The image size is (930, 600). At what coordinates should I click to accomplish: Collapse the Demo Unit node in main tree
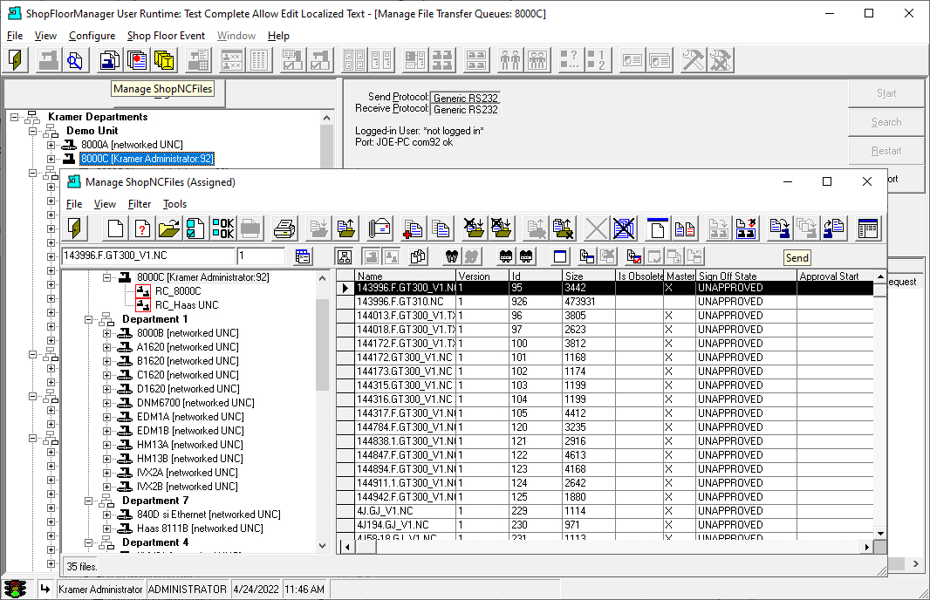coord(32,131)
